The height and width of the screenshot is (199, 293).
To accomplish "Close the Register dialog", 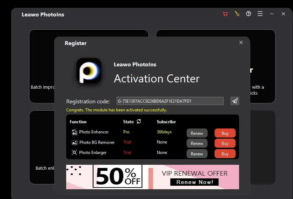I will point(241,43).
